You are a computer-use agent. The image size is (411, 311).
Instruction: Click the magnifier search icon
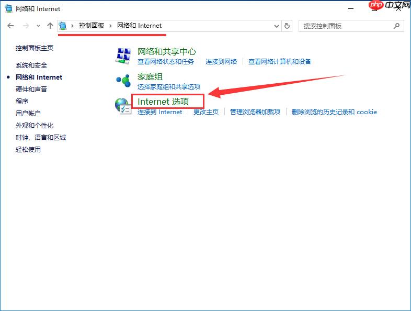pyautogui.click(x=396, y=26)
